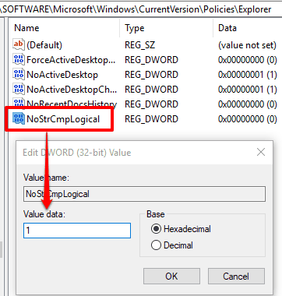Screen dimensions: 282x296
Task: Click '(value not set)' data cell
Action: tap(247, 45)
